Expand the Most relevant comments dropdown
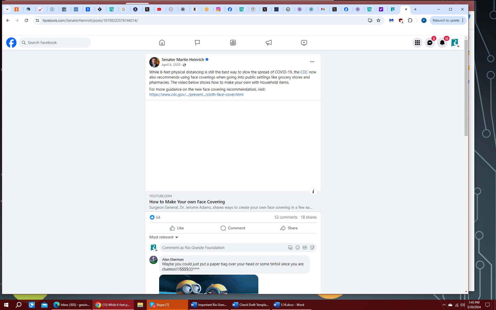496x310 pixels. 164,237
